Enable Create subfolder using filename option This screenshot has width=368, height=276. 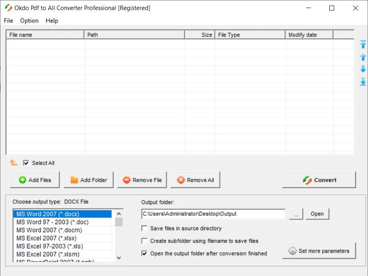[x=144, y=241]
